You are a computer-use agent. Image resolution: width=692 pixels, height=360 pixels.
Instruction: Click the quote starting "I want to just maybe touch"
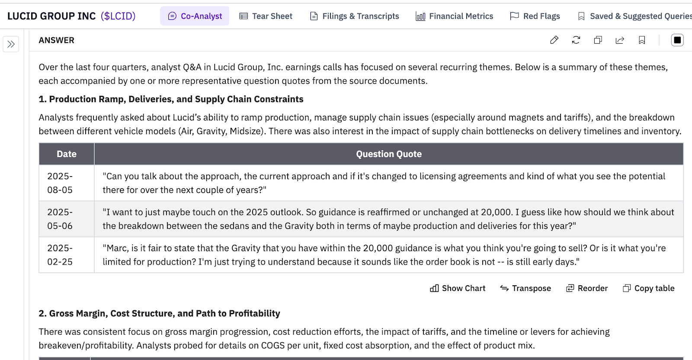[x=388, y=219]
